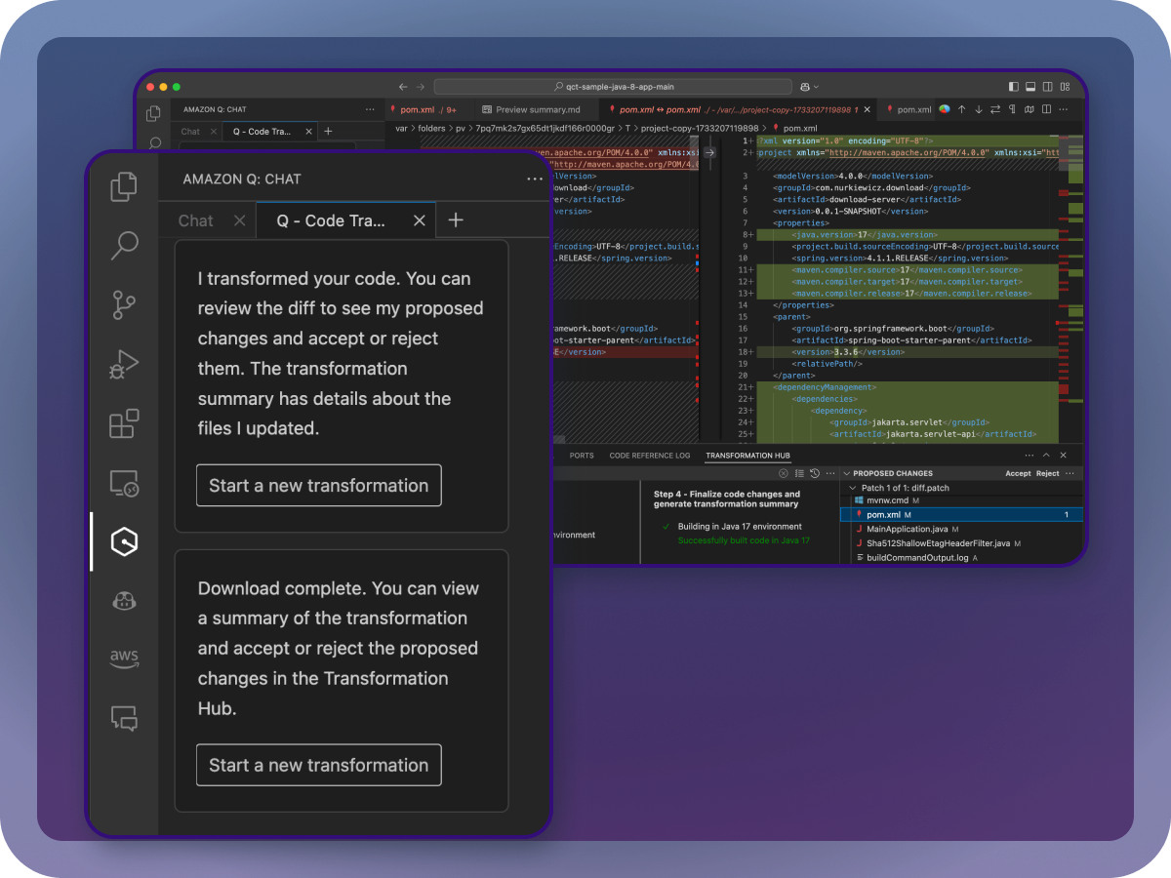
Task: Toggle whitespace display with the pilcrow icon
Action: click(1012, 109)
